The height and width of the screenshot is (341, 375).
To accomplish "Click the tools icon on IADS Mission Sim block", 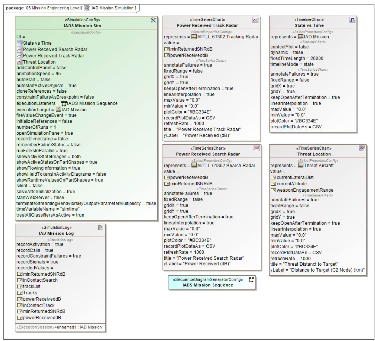I will coord(153,20).
